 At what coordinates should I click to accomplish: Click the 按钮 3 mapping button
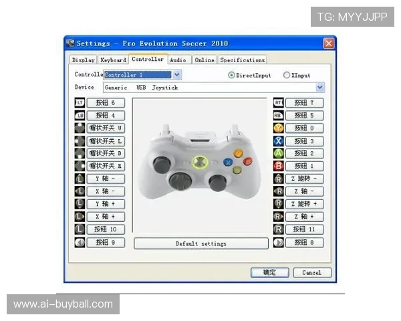pos(304,141)
